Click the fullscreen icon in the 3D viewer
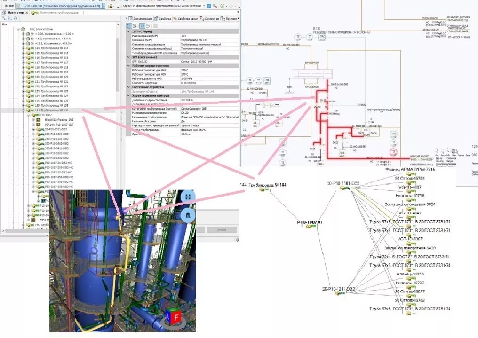The width and height of the screenshot is (478, 338). [188, 197]
